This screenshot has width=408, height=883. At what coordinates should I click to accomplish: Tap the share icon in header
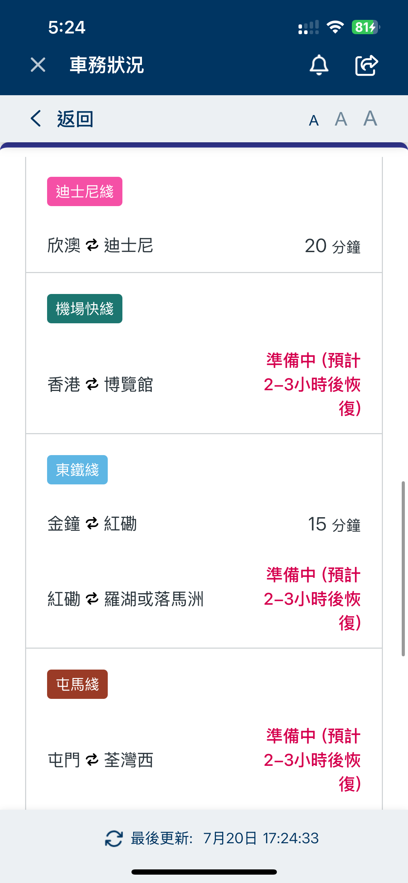point(366,65)
